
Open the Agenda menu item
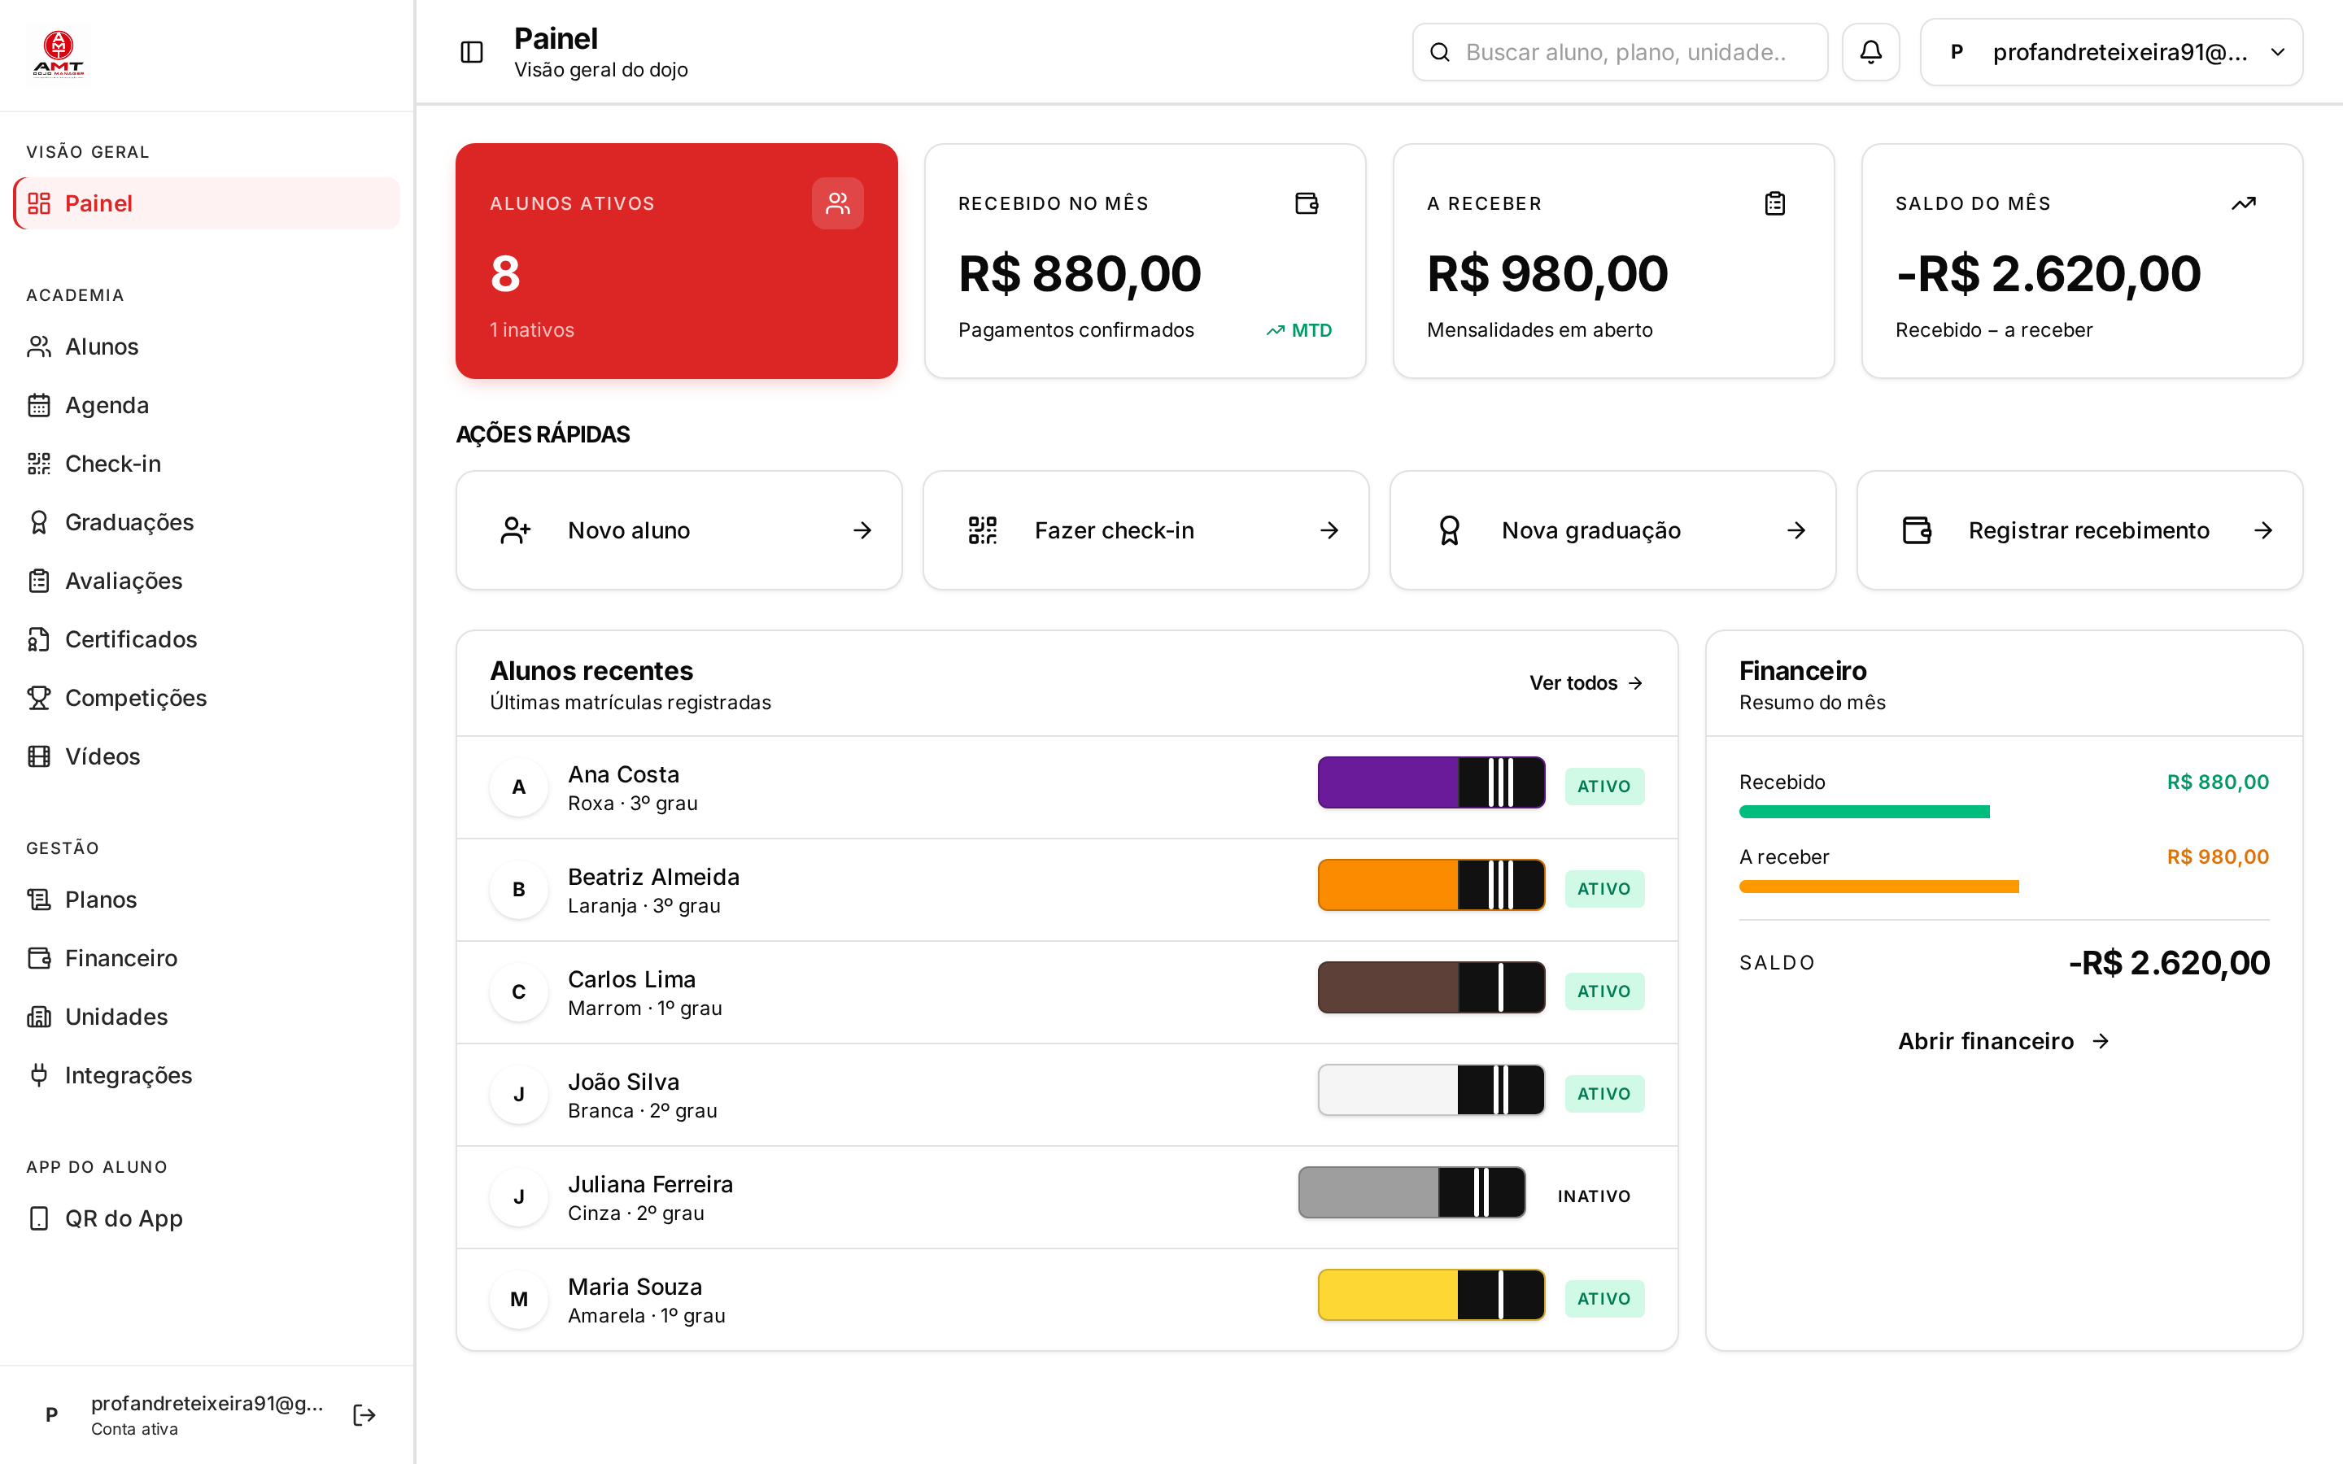(206, 405)
